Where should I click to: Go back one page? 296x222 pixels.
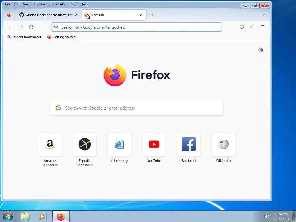pyautogui.click(x=10, y=27)
